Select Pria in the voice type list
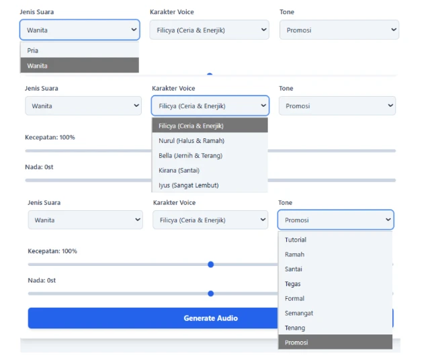 point(79,50)
